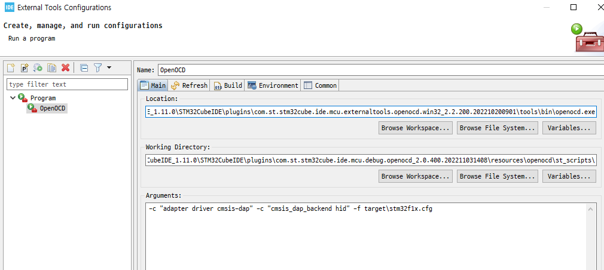Browse File System for Location

click(498, 128)
